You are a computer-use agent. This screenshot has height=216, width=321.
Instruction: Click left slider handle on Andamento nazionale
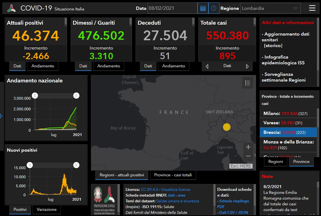[x=35, y=96]
